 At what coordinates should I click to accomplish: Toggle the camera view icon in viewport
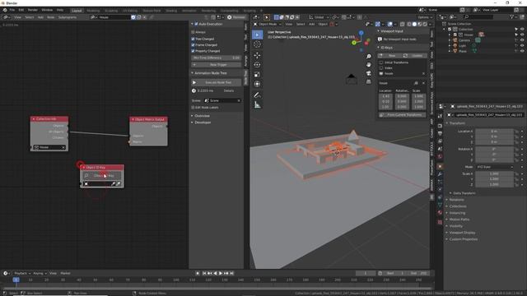(x=369, y=73)
